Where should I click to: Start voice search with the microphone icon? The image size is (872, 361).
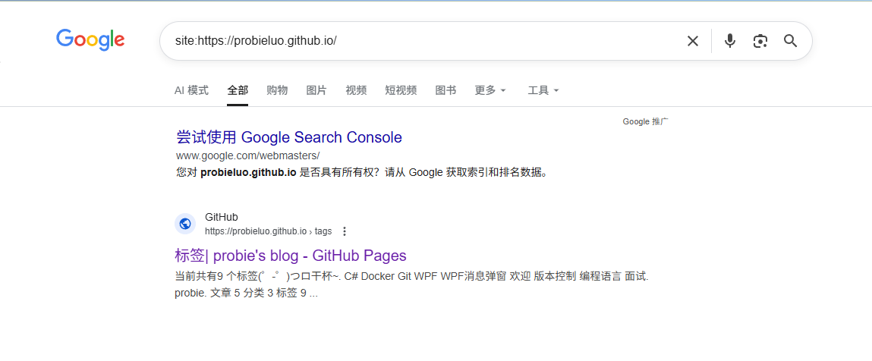(x=729, y=41)
